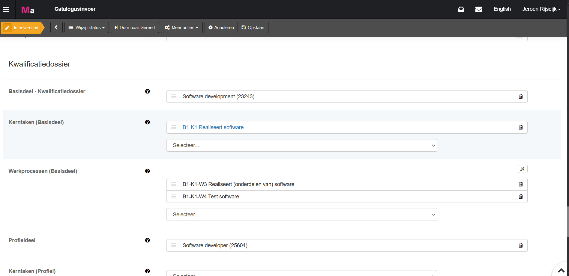Click the Kwalificatiedossier section heading
The image size is (569, 276).
(39, 64)
